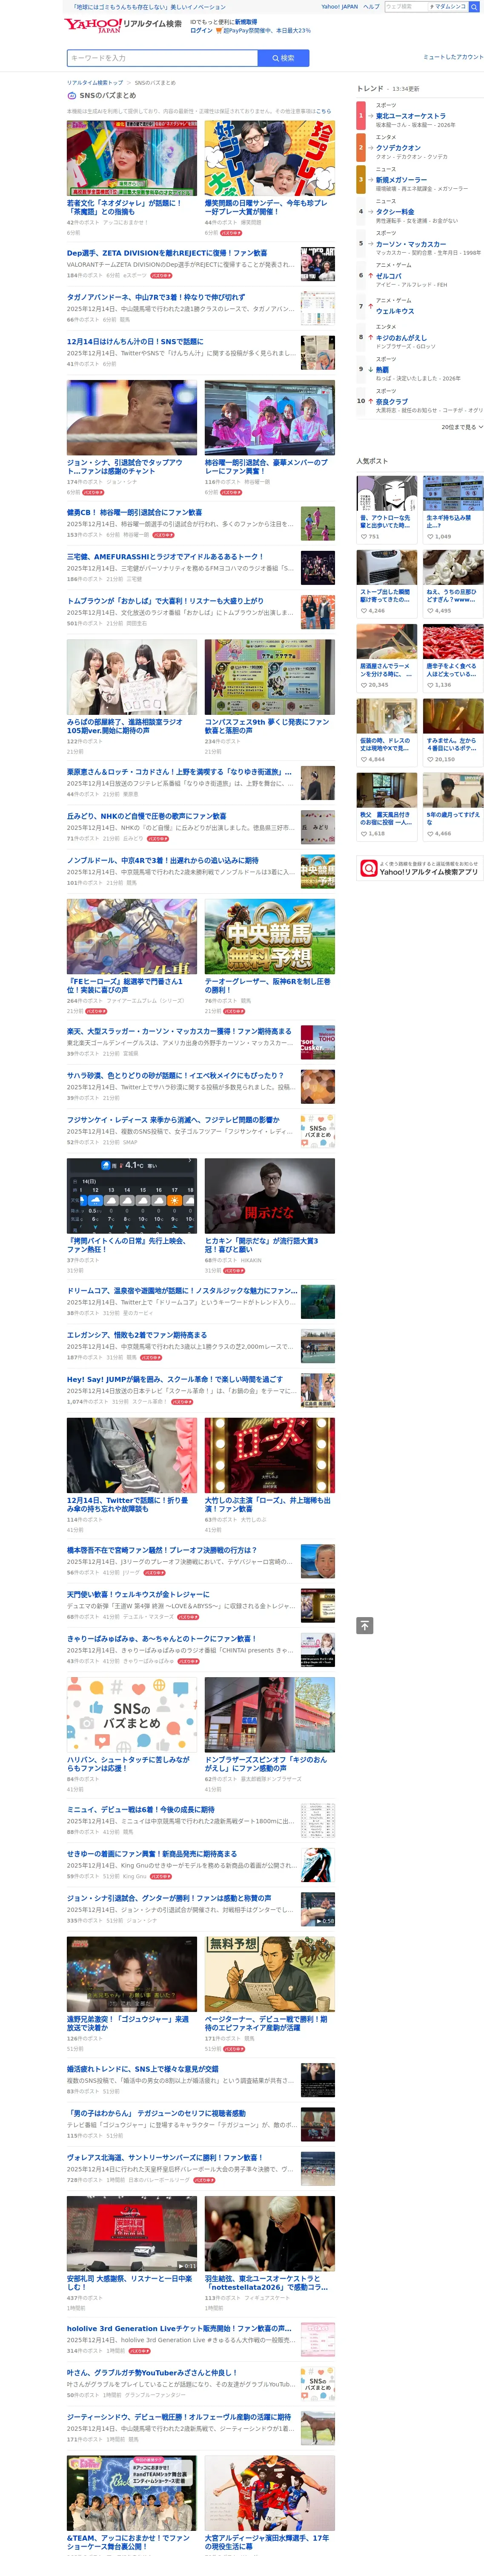Viewport: 484px width, 2556px height.
Task: Open article 三宅健、AMEFURASSHIとラジオで
Action: [165, 557]
